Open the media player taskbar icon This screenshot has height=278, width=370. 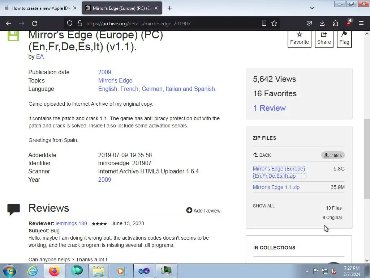point(121,271)
